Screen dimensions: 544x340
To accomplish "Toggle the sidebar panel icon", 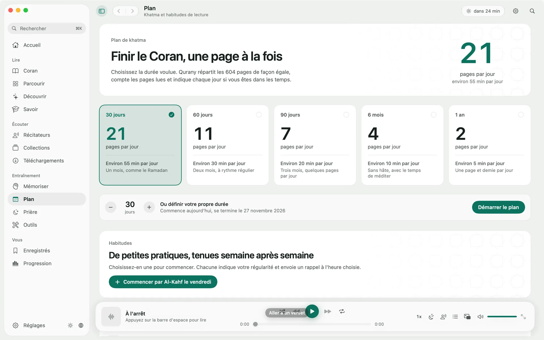I will tap(102, 11).
